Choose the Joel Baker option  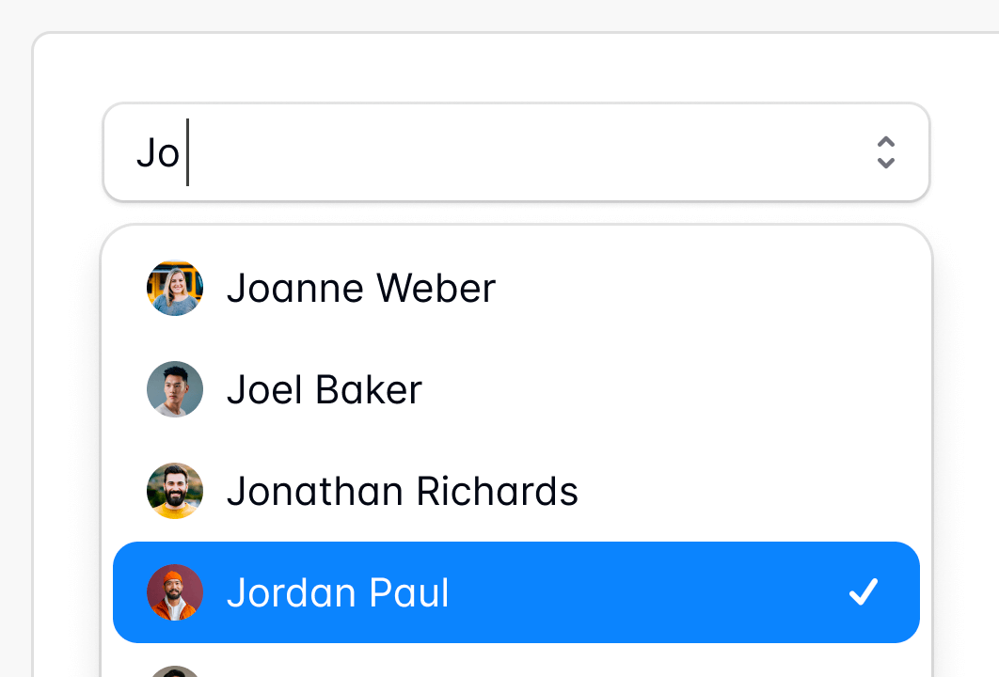pyautogui.click(x=515, y=389)
